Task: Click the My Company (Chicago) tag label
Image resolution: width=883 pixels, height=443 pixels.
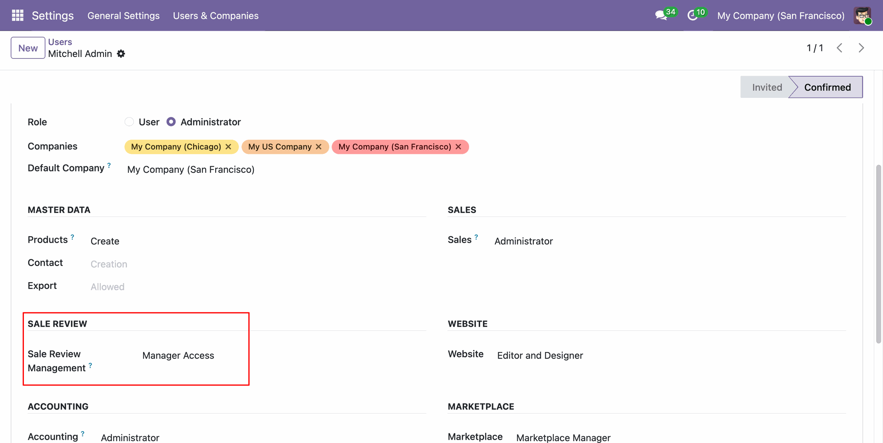Action: (x=176, y=147)
